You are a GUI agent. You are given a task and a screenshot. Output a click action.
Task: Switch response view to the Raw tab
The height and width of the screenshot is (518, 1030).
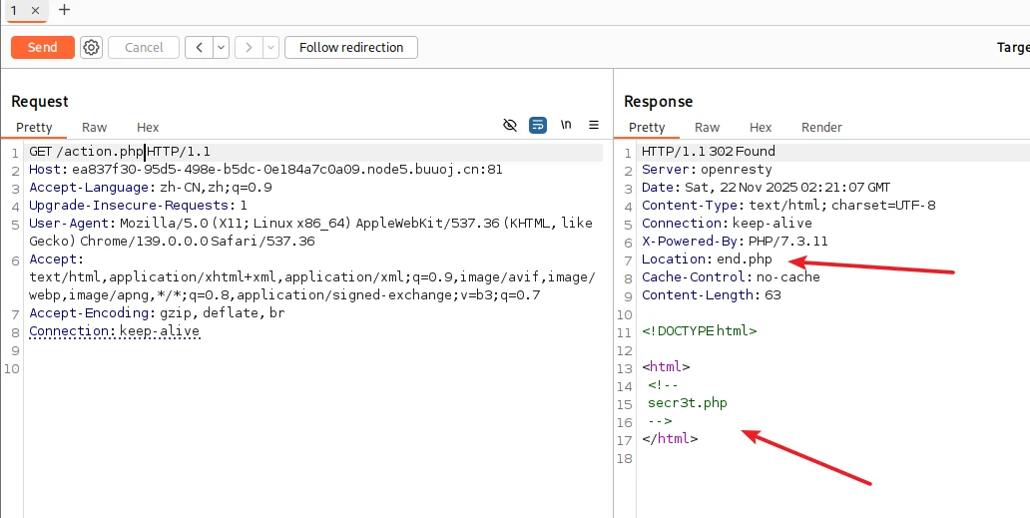tap(707, 127)
